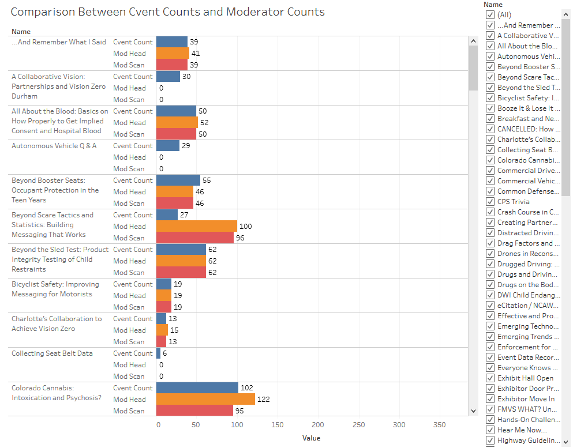
Task: Click the Name filter list scrollbar thumb
Action: [565, 104]
